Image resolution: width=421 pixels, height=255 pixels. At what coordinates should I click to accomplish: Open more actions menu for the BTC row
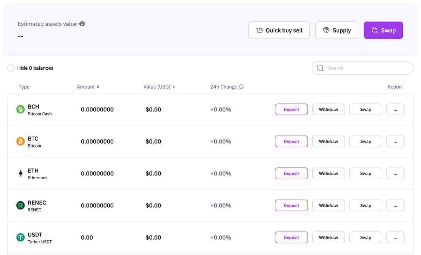click(x=395, y=141)
